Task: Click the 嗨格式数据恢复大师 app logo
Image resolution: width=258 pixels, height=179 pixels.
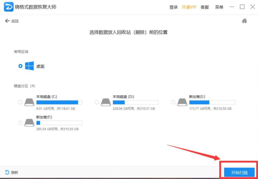Action: coord(9,7)
